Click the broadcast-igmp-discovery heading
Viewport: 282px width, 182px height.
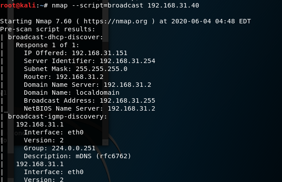click(57, 116)
